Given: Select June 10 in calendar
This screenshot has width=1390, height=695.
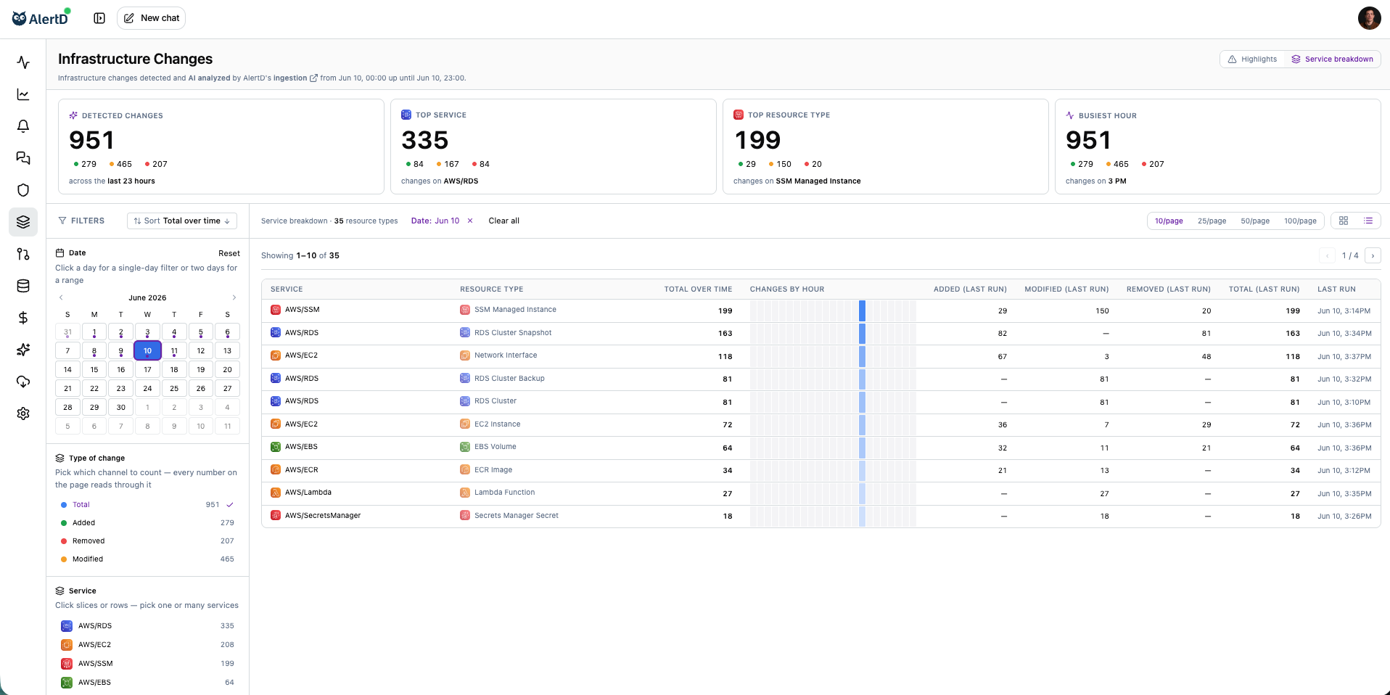Looking at the screenshot, I should (x=147, y=351).
